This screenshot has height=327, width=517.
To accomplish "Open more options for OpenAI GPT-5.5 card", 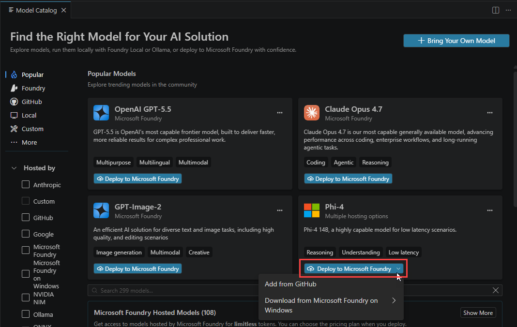I will 280,113.
